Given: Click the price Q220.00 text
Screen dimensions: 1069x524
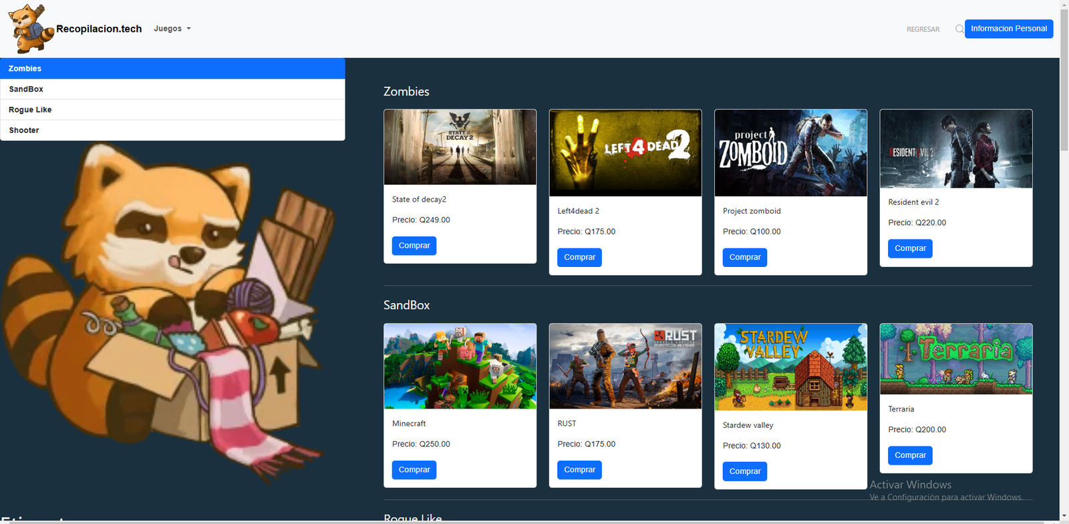Looking at the screenshot, I should coord(931,223).
